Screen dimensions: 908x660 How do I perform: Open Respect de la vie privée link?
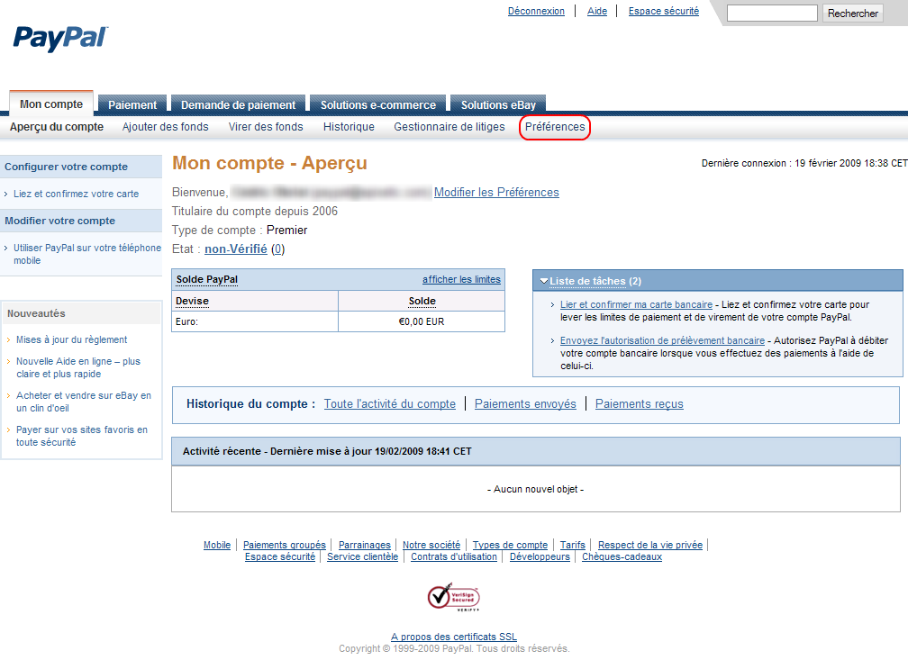(x=650, y=545)
